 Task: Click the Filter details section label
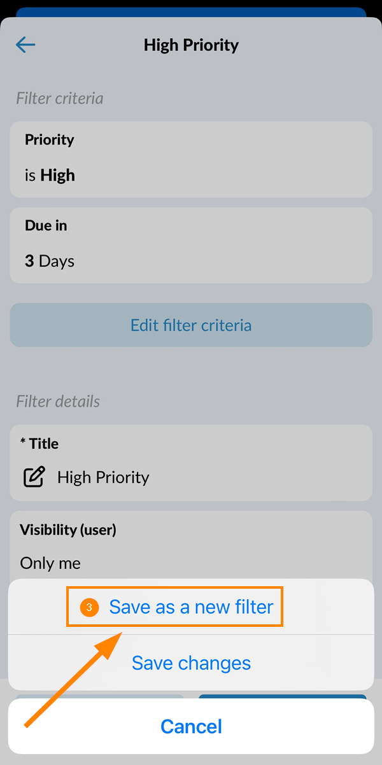(x=58, y=402)
